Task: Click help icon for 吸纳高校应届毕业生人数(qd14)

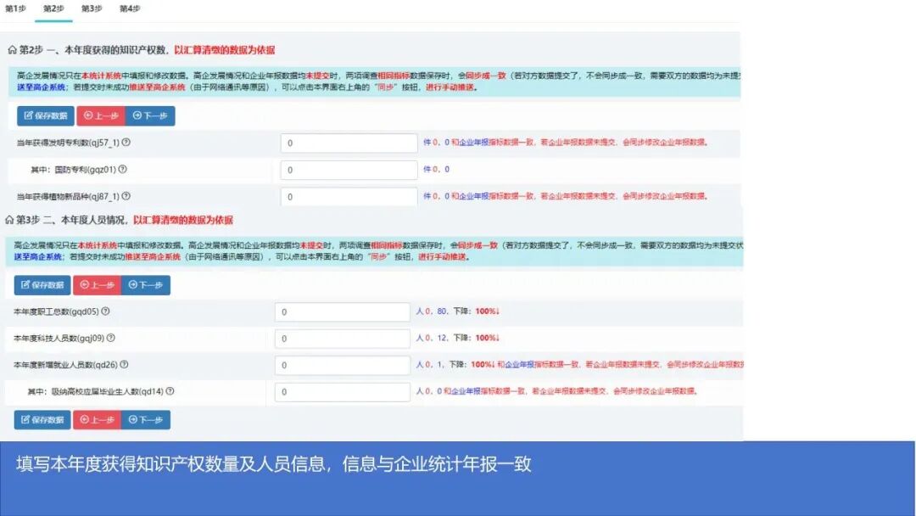Action: [169, 390]
